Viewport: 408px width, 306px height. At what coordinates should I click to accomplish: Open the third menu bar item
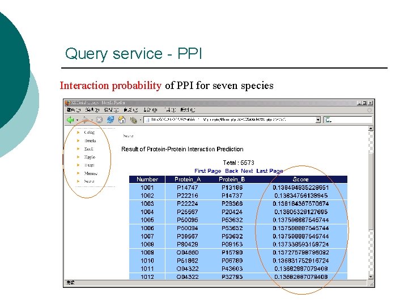(111, 110)
